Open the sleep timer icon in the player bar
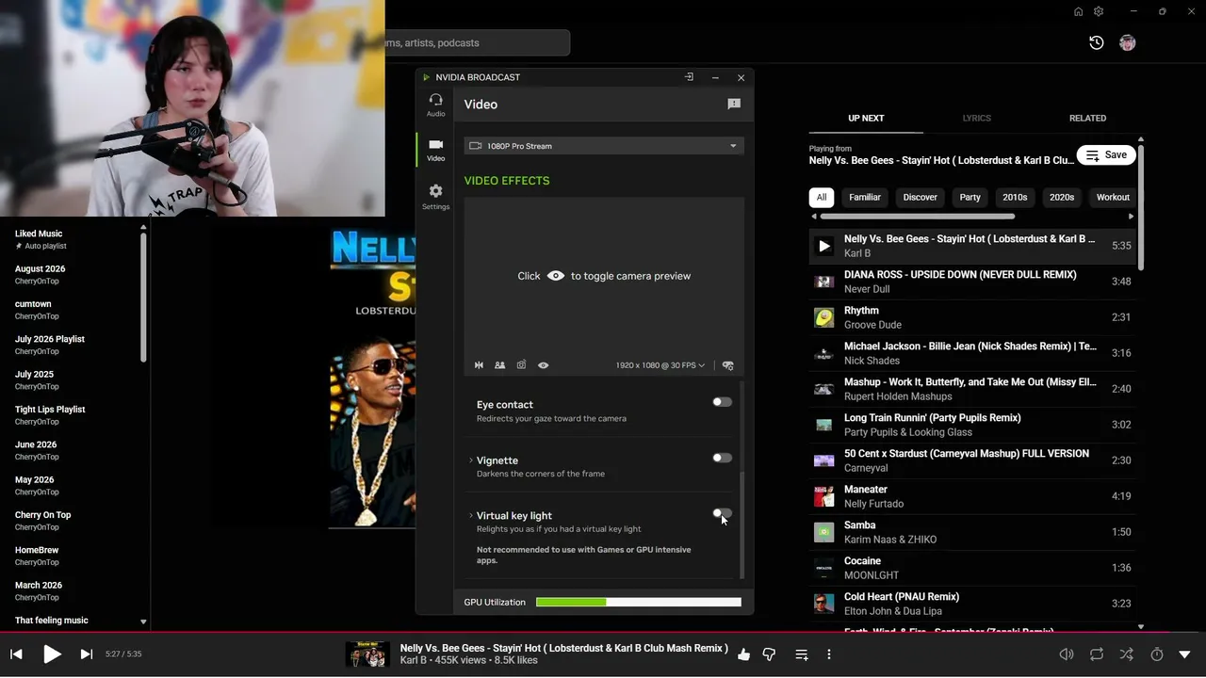This screenshot has width=1206, height=678. [1157, 654]
